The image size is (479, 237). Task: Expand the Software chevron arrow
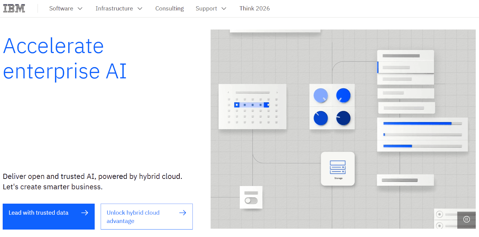[80, 9]
